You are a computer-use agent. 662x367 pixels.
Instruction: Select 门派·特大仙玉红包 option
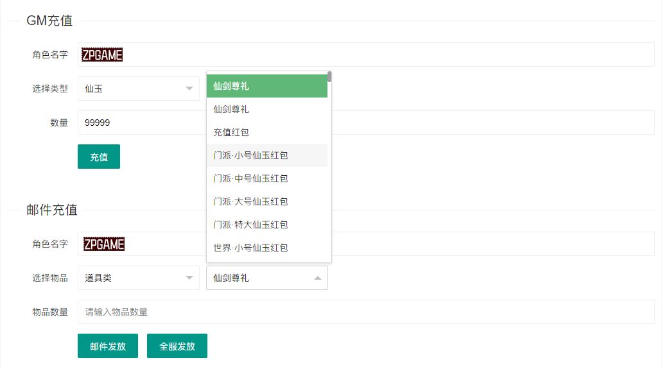tap(266, 225)
